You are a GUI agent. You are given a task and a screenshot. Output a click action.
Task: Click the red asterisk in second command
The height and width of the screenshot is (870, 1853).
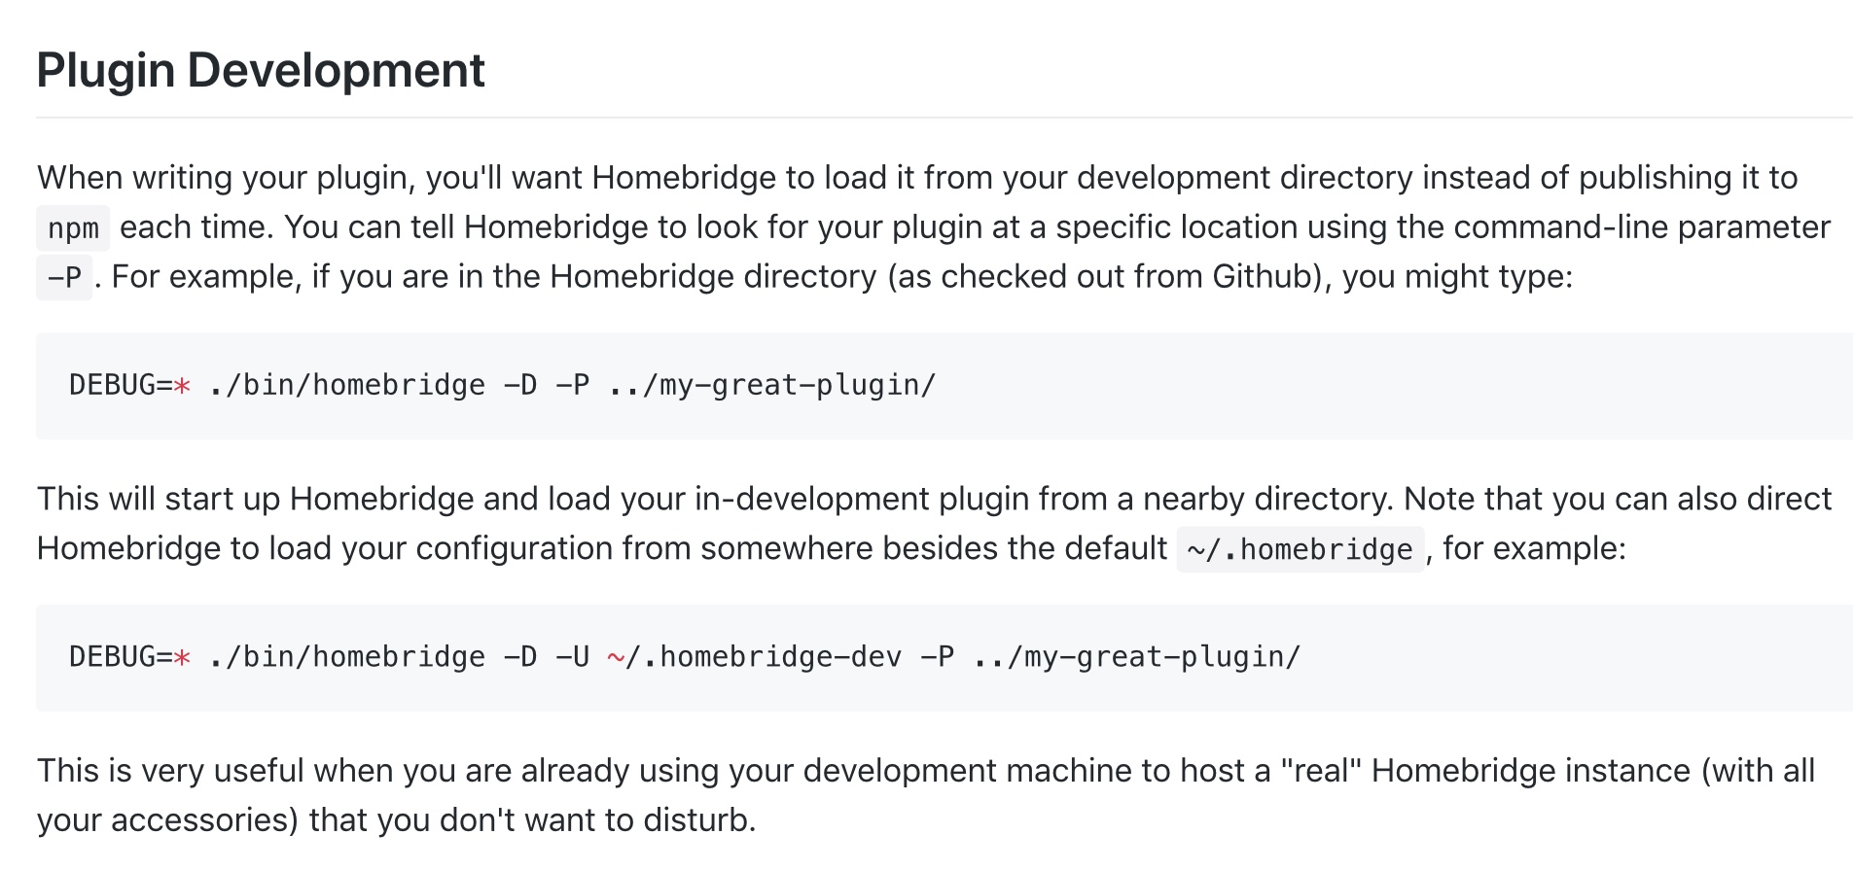(x=182, y=658)
